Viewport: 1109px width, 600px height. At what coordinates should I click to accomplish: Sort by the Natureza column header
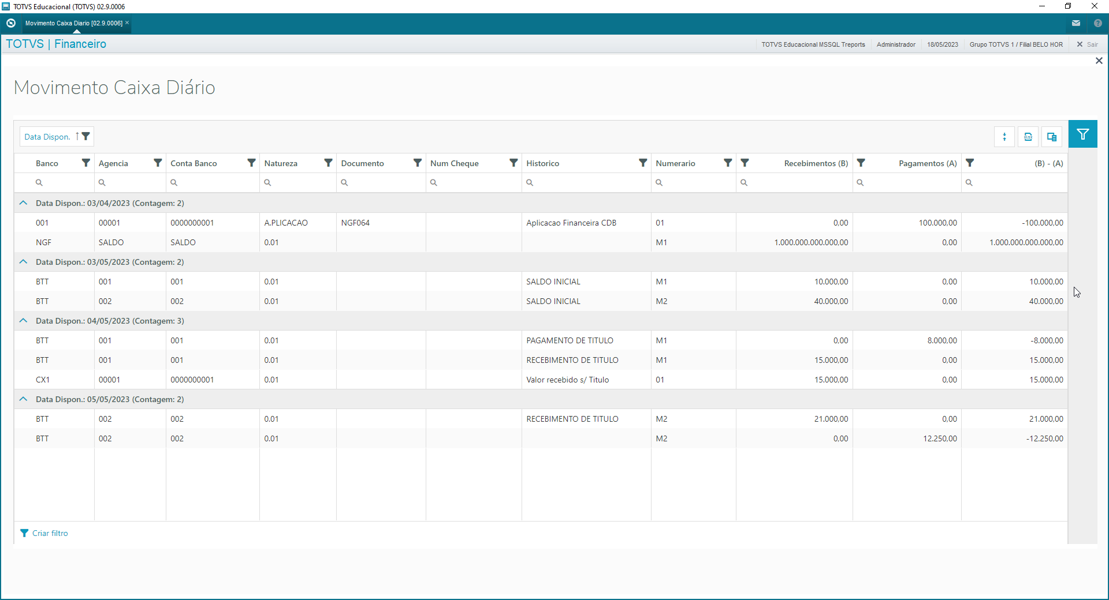coord(281,163)
